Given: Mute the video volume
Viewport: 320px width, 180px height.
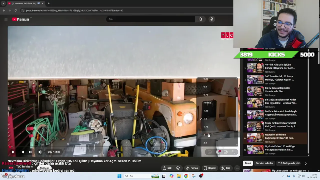Looking at the screenshot, I should pyautogui.click(x=40, y=152).
